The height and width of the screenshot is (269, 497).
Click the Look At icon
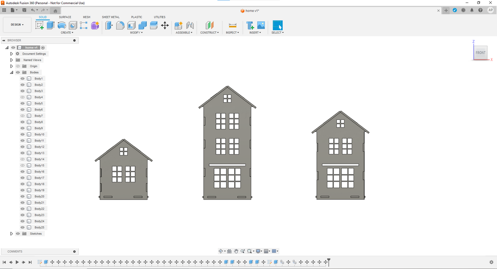[x=229, y=251]
